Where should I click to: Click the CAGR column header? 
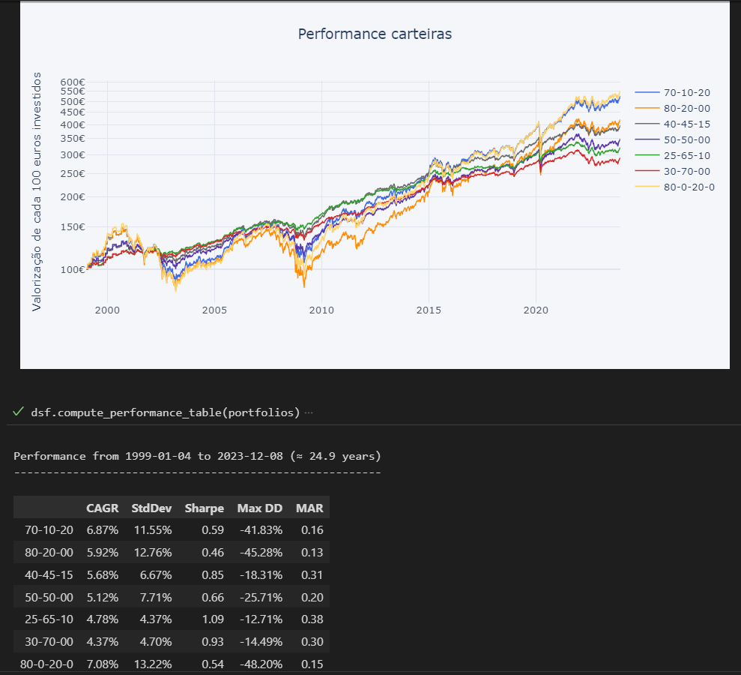coord(102,508)
